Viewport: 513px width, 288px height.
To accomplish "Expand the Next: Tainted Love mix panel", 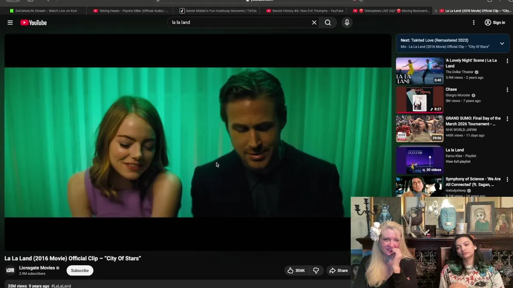I will tap(502, 43).
